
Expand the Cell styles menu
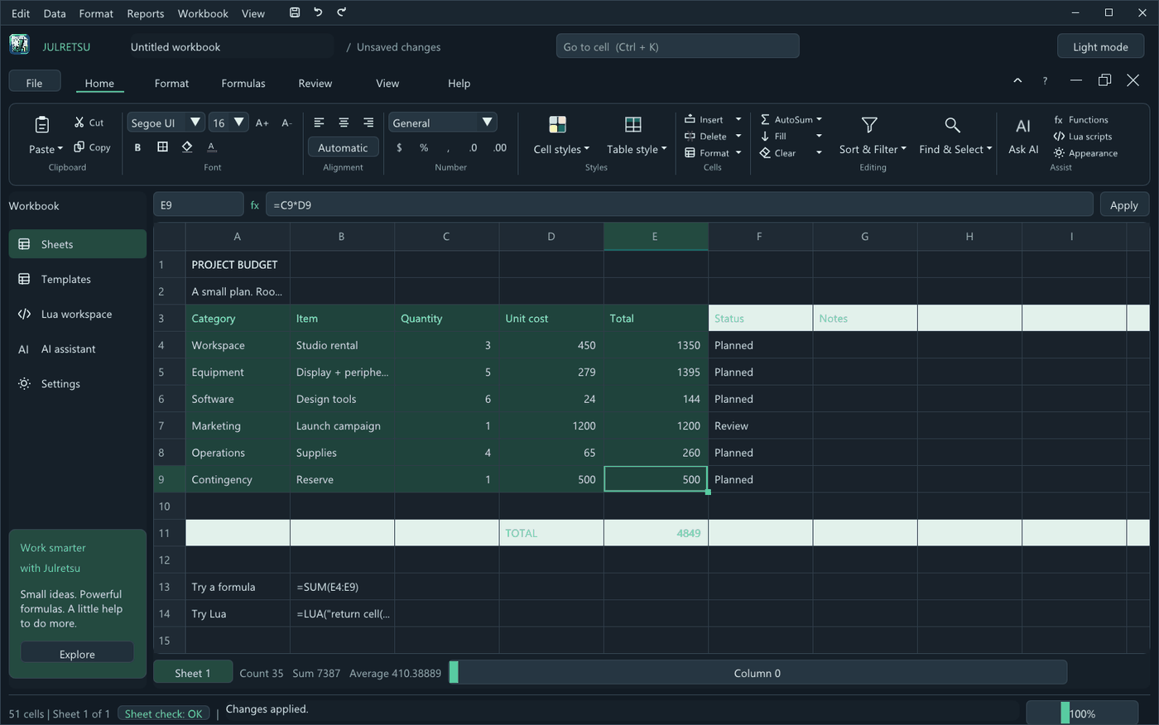pyautogui.click(x=561, y=137)
